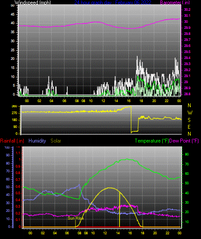Image resolution: width=201 pixels, height=239 pixels.
Task: Click hour '22' under the windspeed graph
Action: point(166,101)
